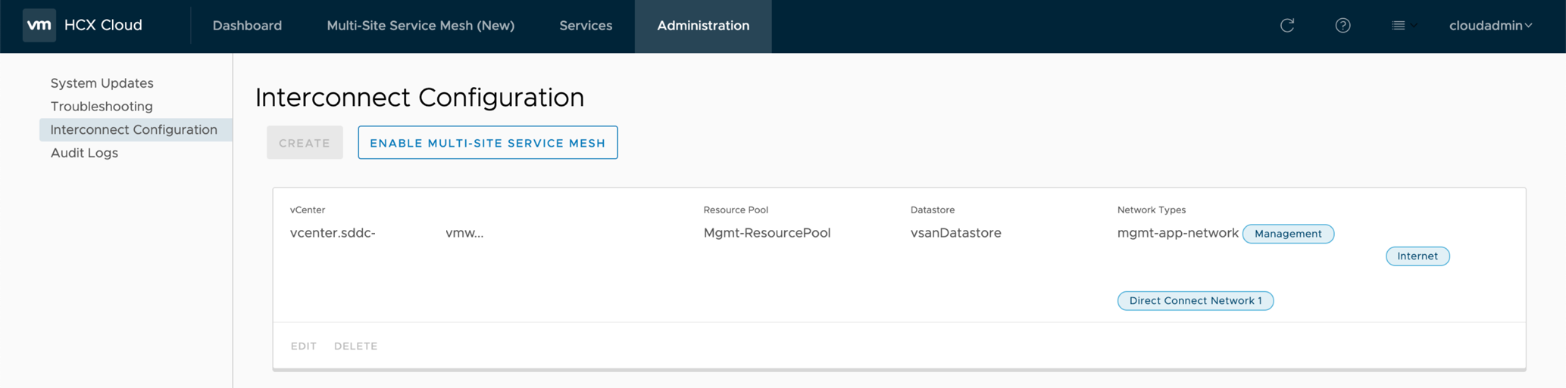Viewport: 1566px width, 388px height.
Task: Click the Management network type badge
Action: click(1288, 234)
